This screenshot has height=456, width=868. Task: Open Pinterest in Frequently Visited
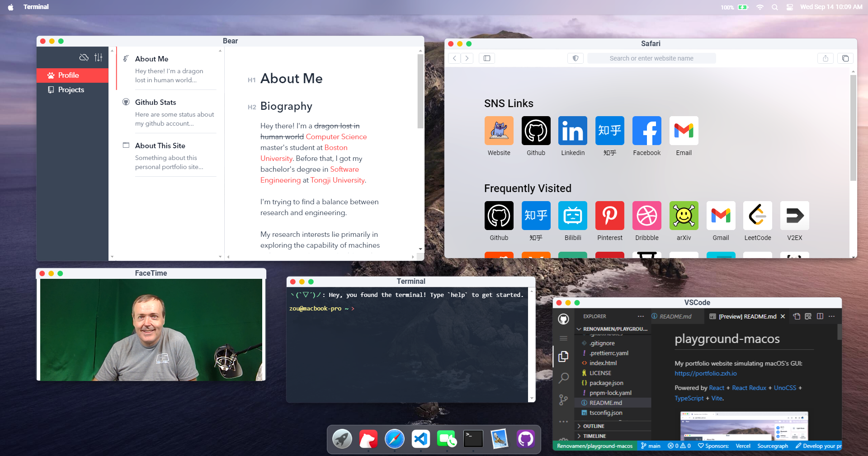tap(610, 216)
